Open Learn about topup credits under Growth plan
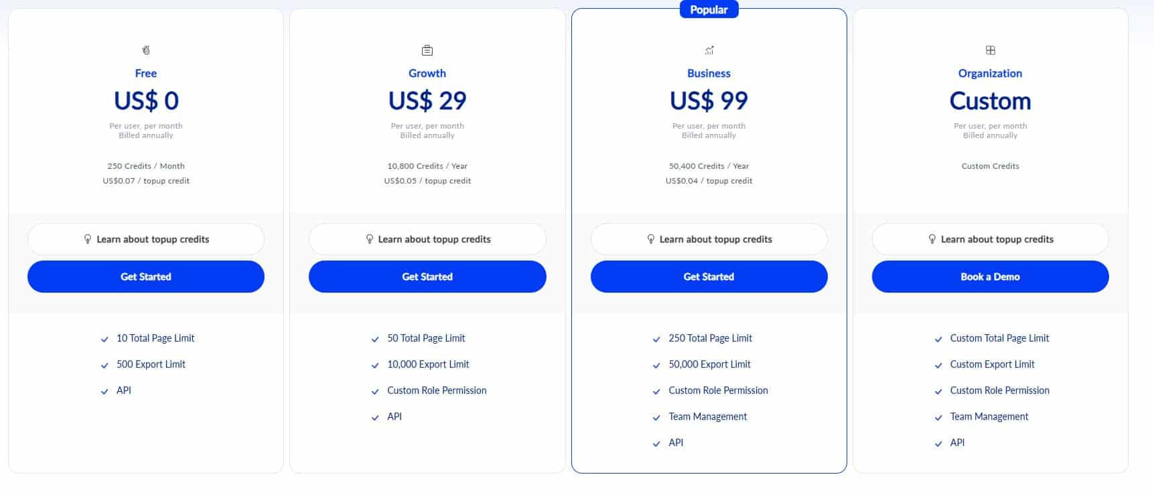Screen dimensions: 1154x499 pos(427,238)
